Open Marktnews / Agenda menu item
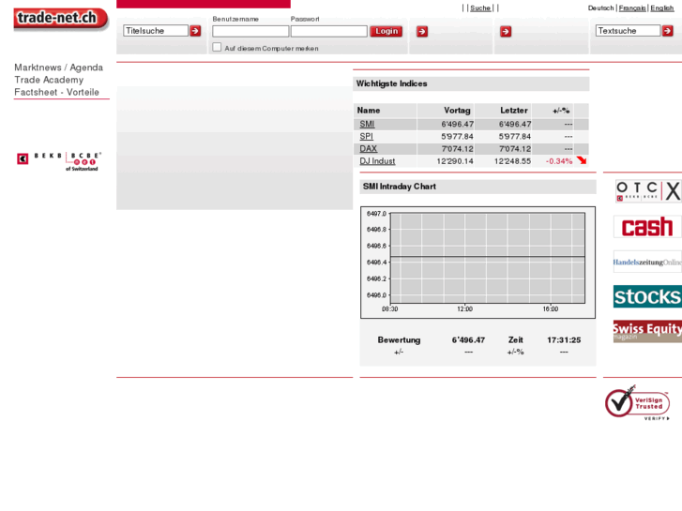 tap(59, 68)
